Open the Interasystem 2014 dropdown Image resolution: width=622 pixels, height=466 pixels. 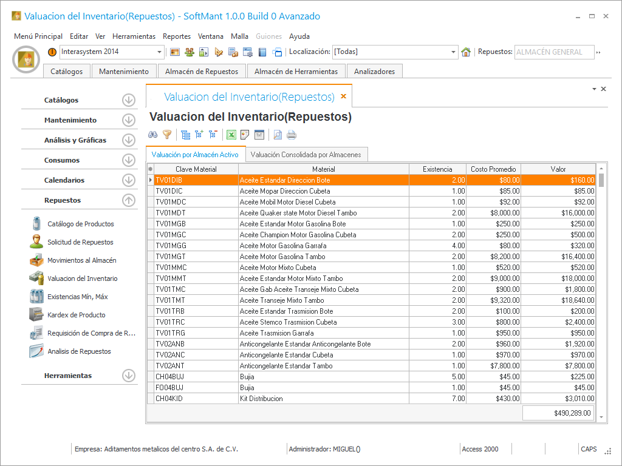(x=160, y=52)
